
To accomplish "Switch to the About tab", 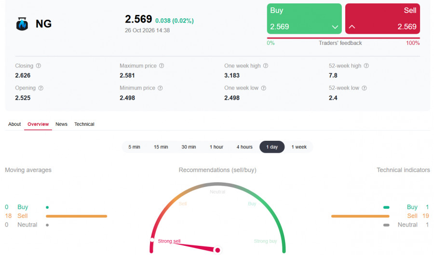I will click(14, 124).
